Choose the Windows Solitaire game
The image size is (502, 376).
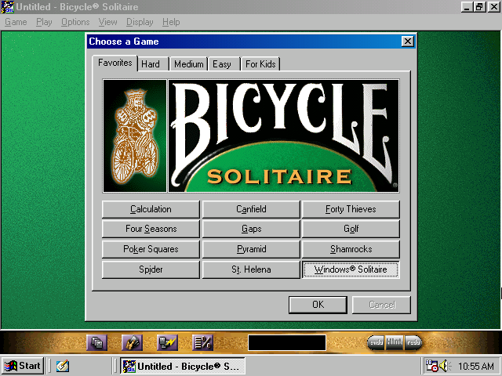click(351, 269)
